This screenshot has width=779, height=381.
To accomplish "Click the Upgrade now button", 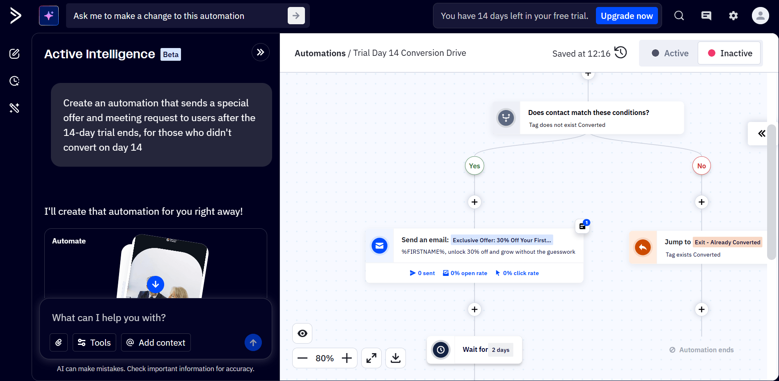I will pyautogui.click(x=627, y=16).
